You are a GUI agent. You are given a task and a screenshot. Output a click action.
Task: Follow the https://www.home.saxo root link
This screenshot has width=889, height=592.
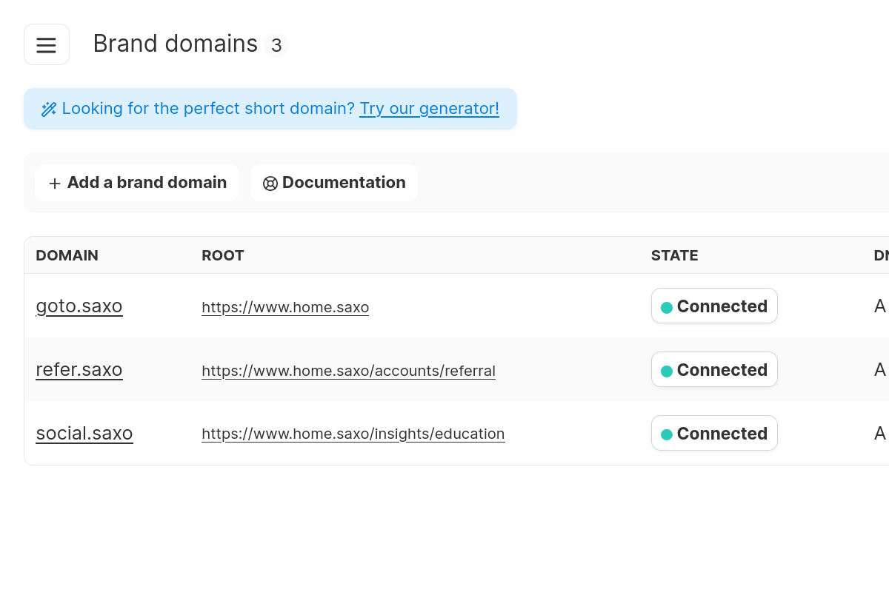[x=285, y=307]
